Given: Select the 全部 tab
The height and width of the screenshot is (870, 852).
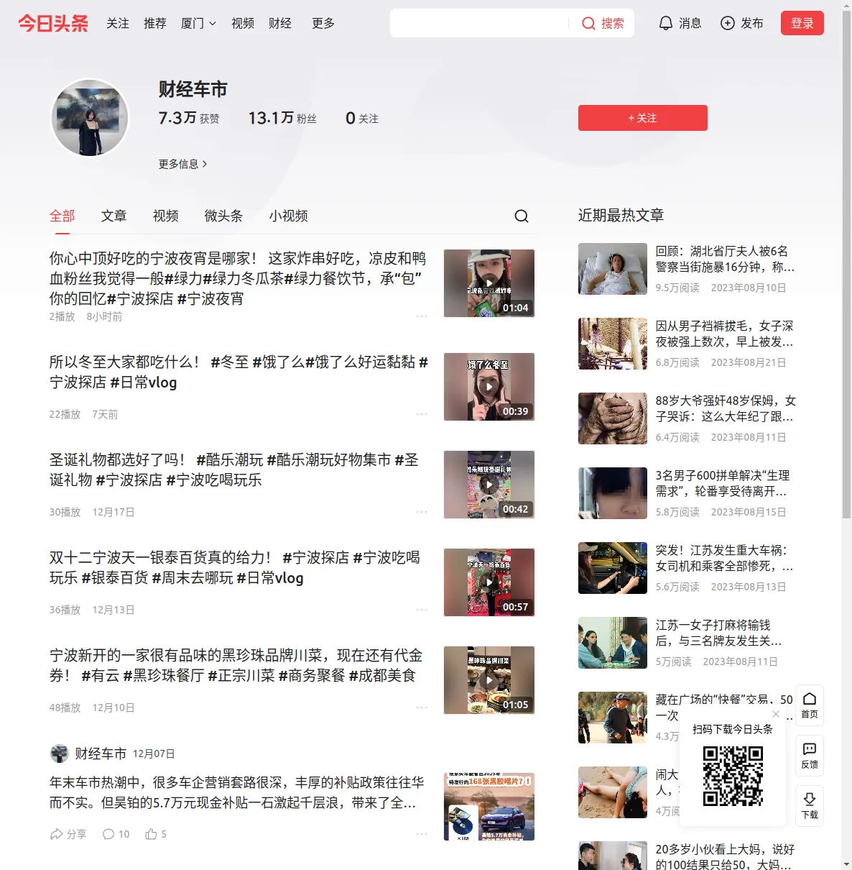Looking at the screenshot, I should tap(62, 216).
